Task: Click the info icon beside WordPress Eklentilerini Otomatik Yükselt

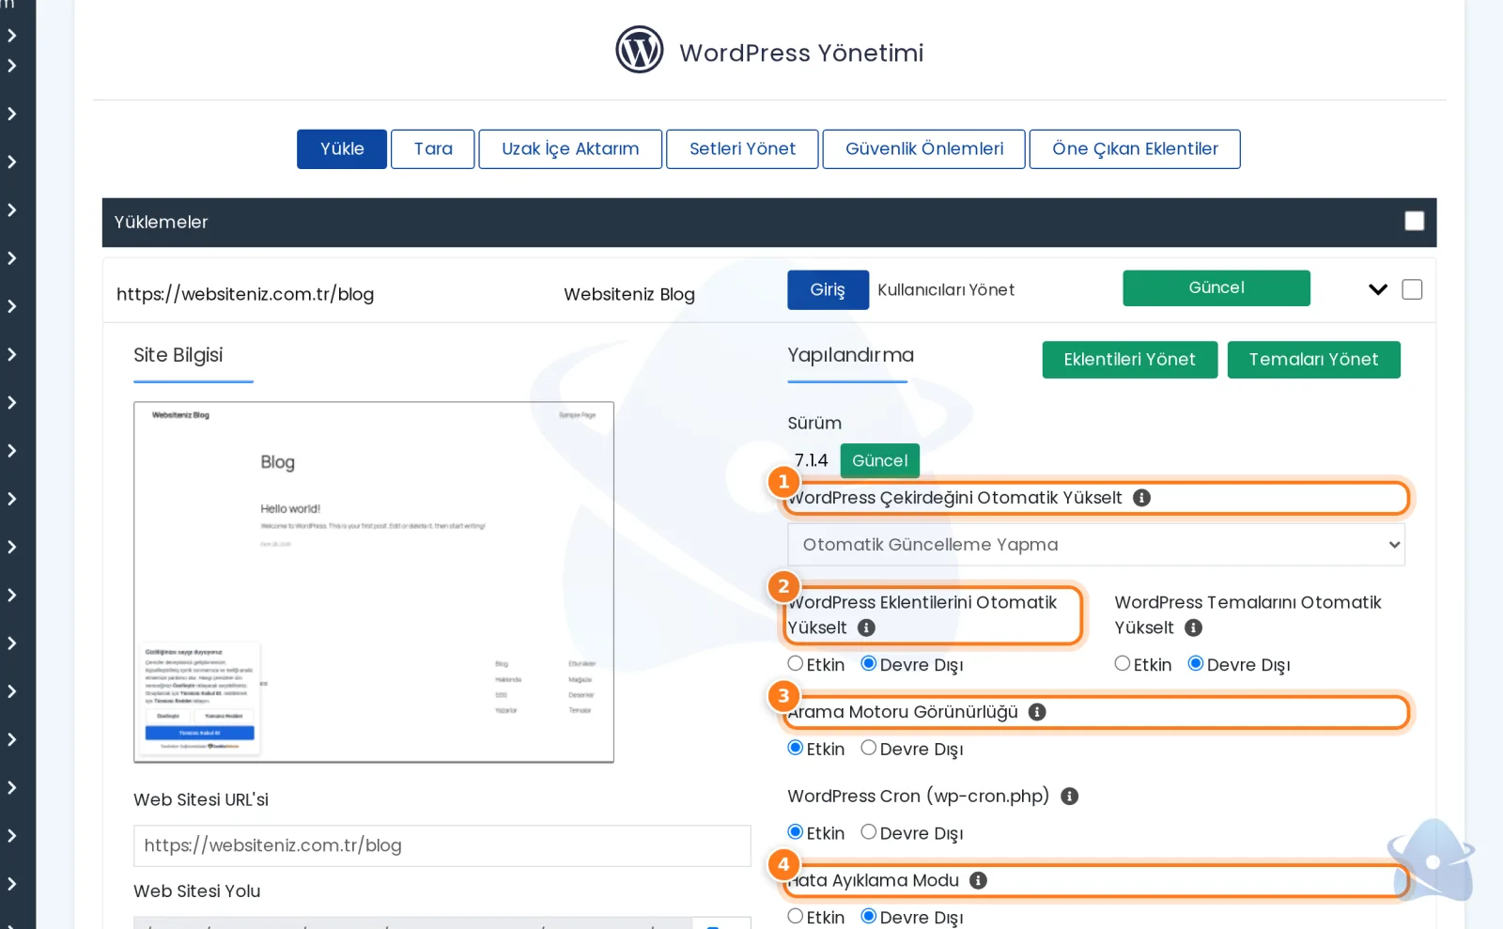Action: (866, 627)
